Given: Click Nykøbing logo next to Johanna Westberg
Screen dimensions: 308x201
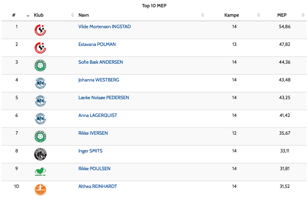Looking at the screenshot, I should [x=40, y=83].
